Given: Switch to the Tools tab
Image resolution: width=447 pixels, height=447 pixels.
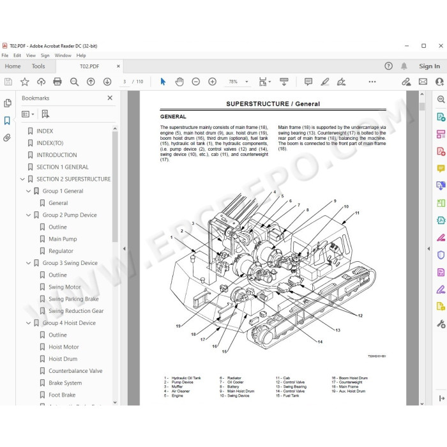Looking at the screenshot, I should (38, 66).
